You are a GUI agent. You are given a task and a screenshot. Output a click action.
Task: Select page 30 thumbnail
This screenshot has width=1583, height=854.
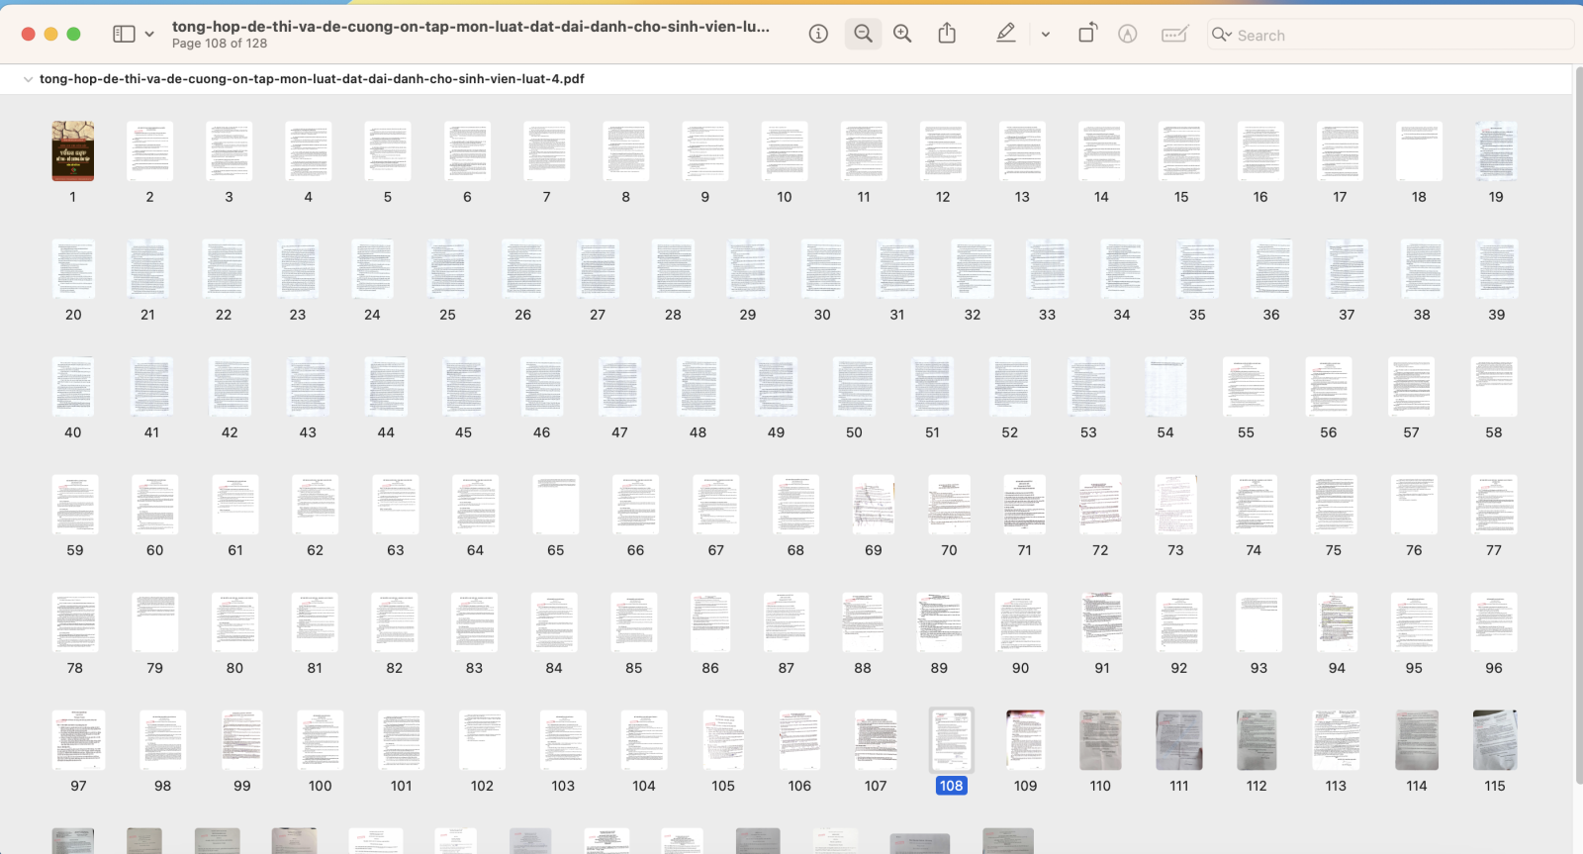point(822,268)
